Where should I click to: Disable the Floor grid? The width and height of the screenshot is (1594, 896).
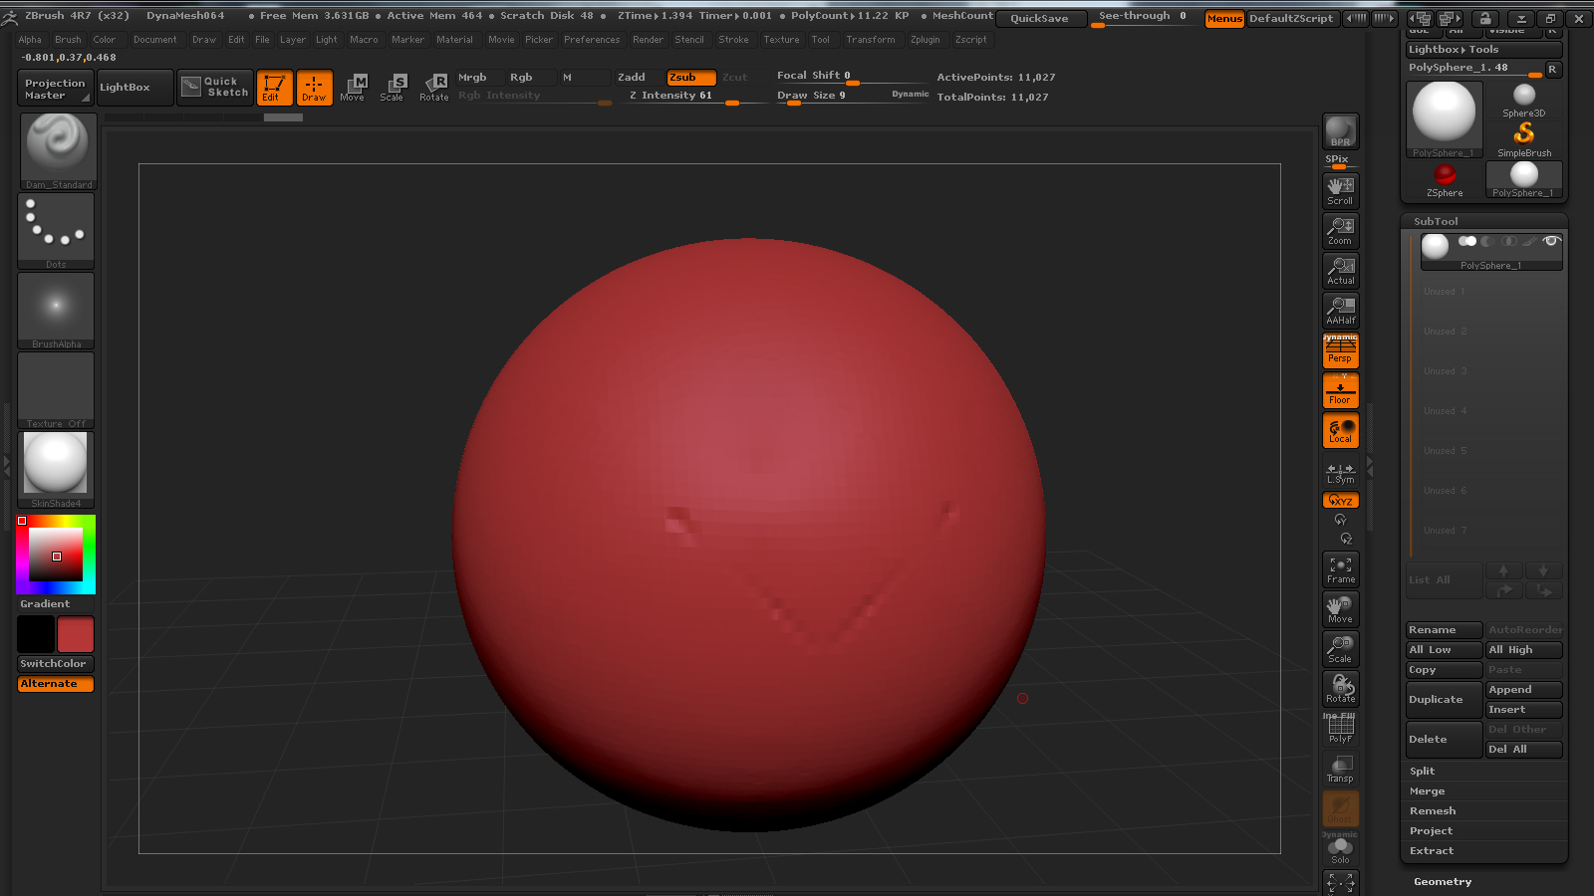[x=1340, y=391]
